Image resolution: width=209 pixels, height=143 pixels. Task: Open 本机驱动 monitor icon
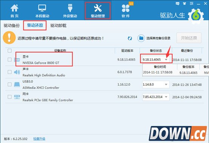pos(42,8)
